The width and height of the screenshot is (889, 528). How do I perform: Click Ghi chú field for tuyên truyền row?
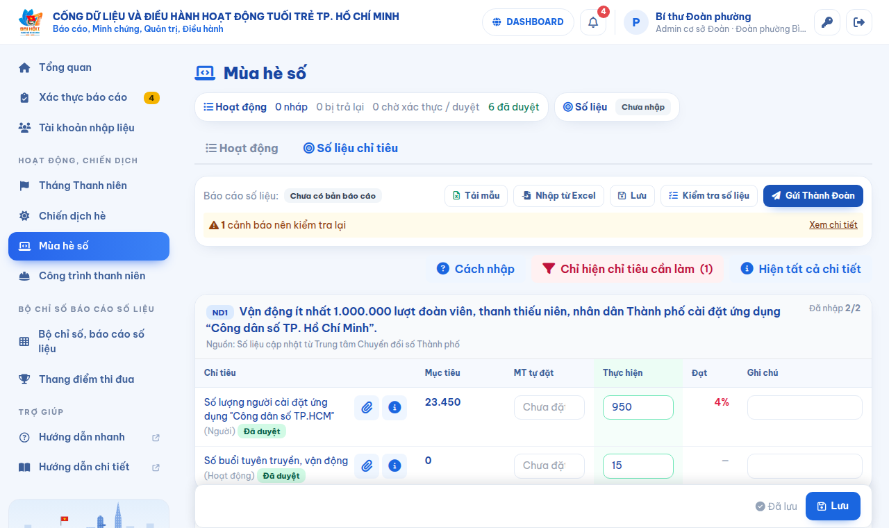pyautogui.click(x=805, y=465)
